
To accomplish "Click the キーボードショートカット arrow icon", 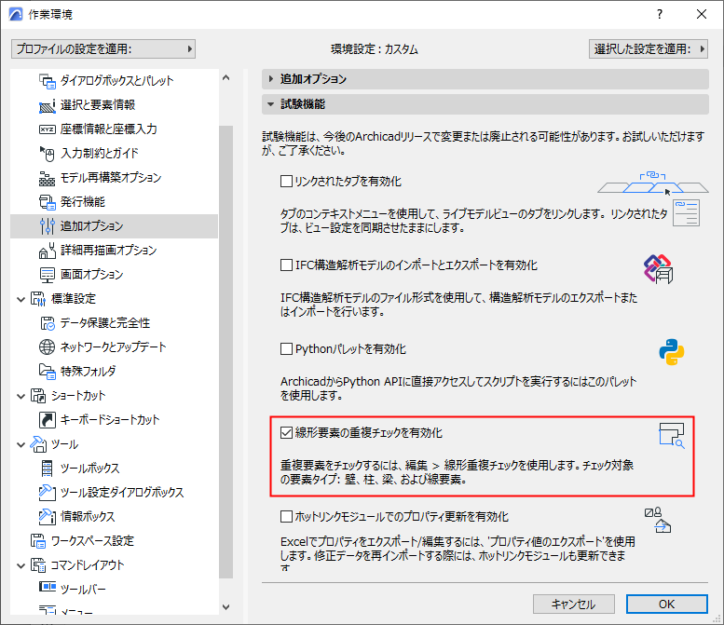I will click(48, 419).
